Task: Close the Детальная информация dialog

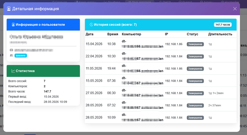Action: click(x=235, y=9)
